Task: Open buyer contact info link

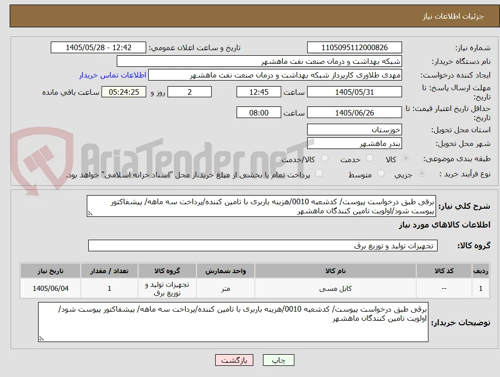Action: coord(113,75)
